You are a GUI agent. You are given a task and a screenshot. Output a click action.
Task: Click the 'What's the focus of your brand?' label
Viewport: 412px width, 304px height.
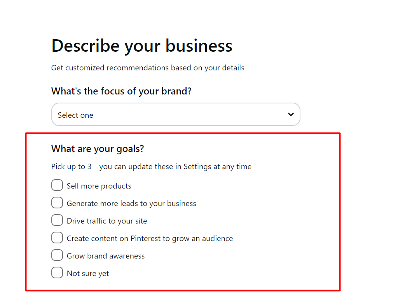tap(122, 91)
